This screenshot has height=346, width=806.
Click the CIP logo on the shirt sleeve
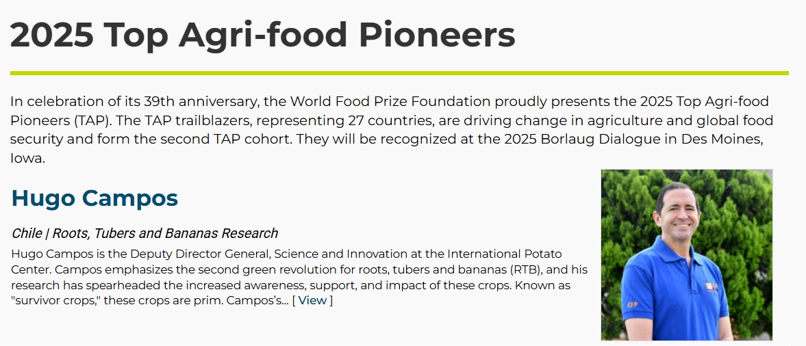[x=631, y=304]
